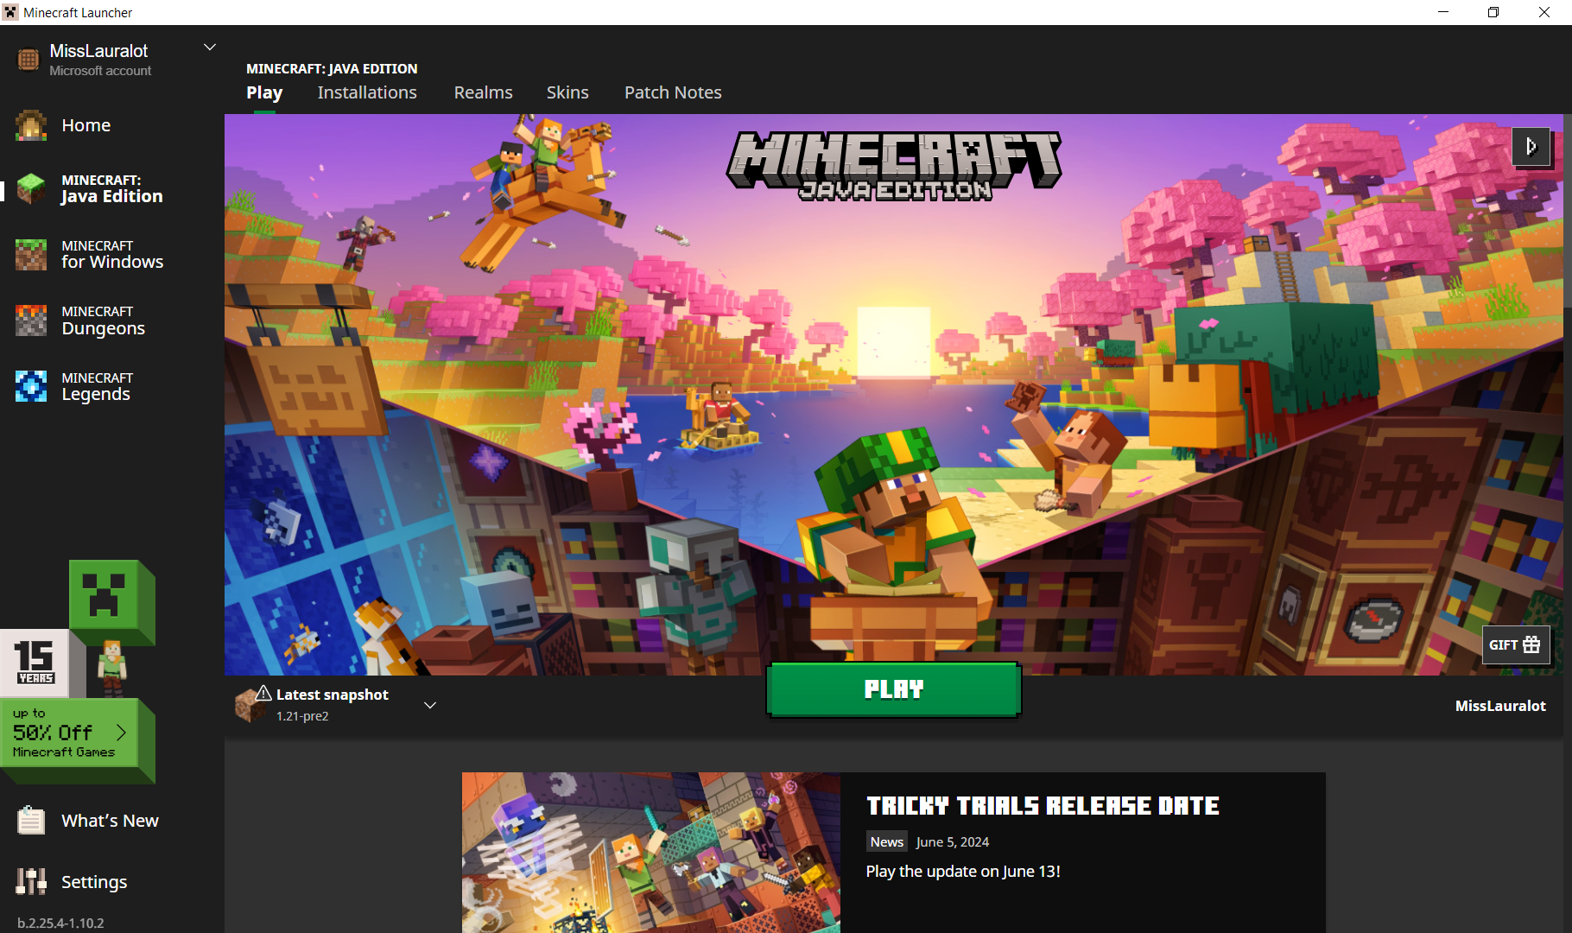1572x933 pixels.
Task: Click the vertical scrollbar on the right
Action: click(x=1567, y=212)
